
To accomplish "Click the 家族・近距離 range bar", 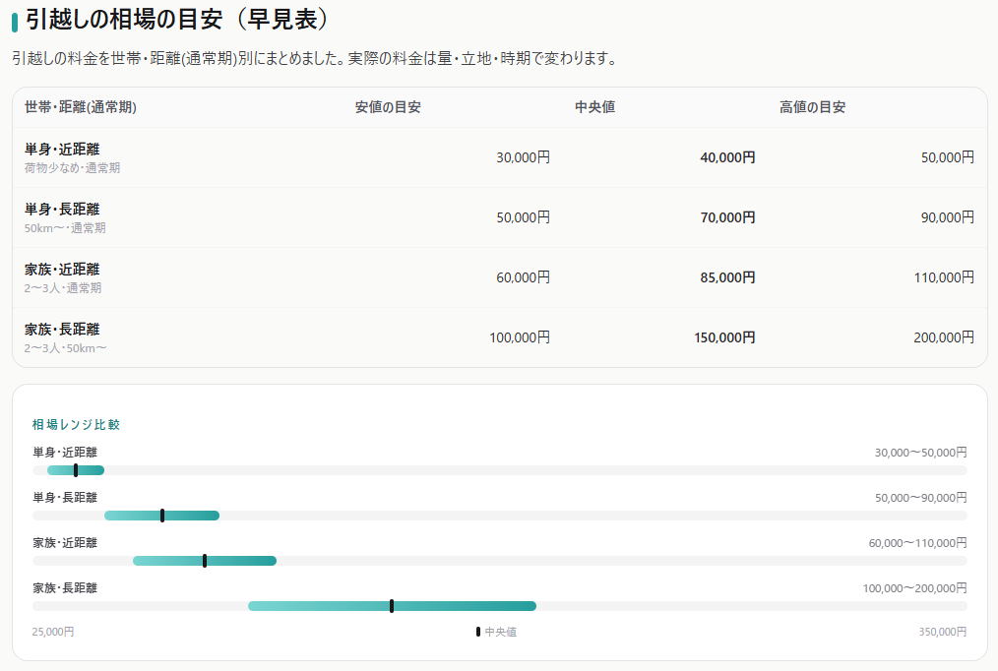I will tap(205, 561).
